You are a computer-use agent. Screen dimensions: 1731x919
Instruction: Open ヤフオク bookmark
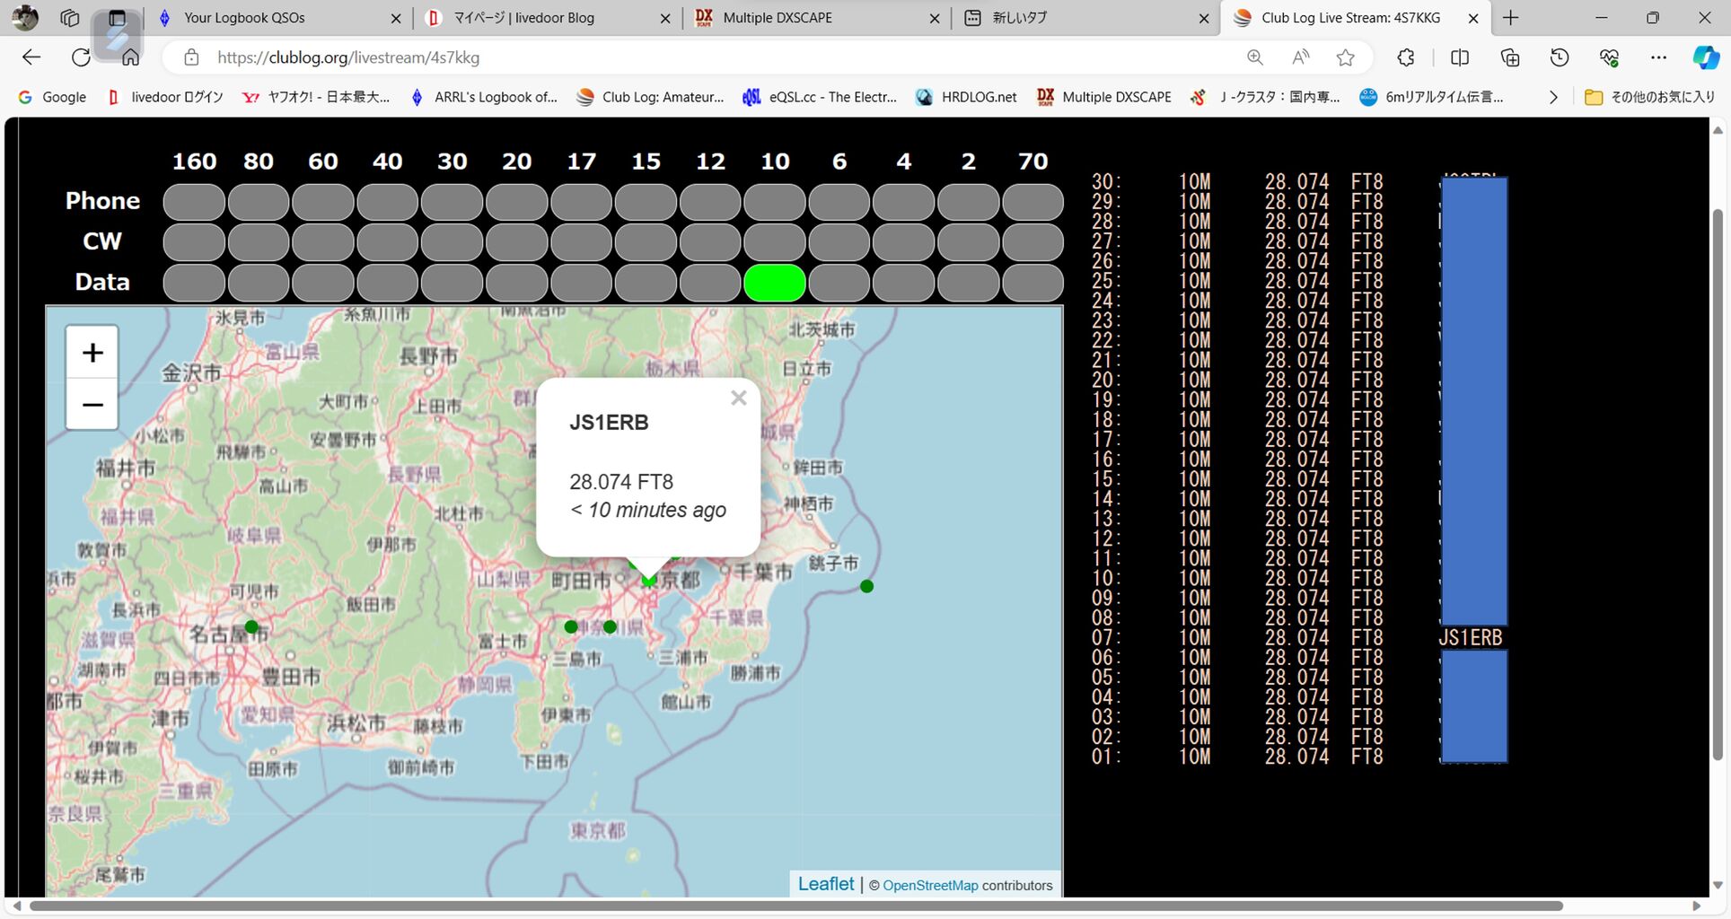316,97
